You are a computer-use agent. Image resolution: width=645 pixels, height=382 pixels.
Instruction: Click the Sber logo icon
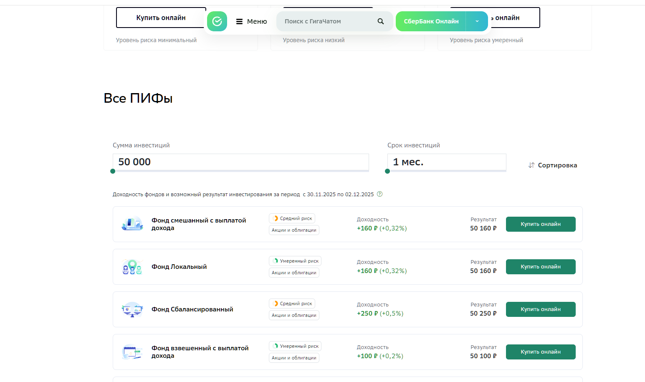(217, 21)
